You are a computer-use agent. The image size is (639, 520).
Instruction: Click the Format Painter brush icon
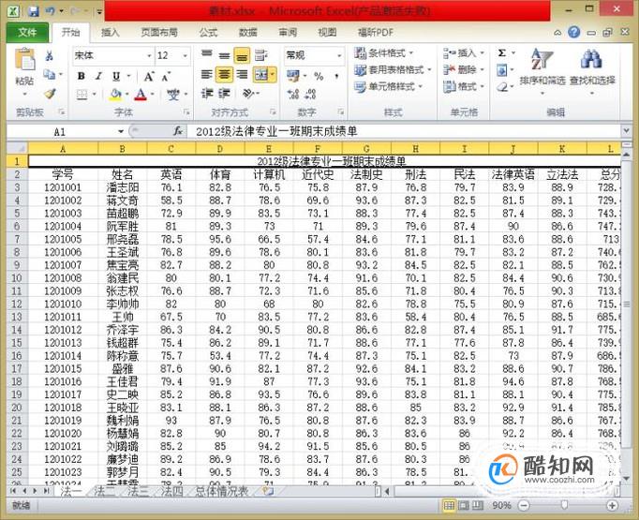click(x=50, y=94)
